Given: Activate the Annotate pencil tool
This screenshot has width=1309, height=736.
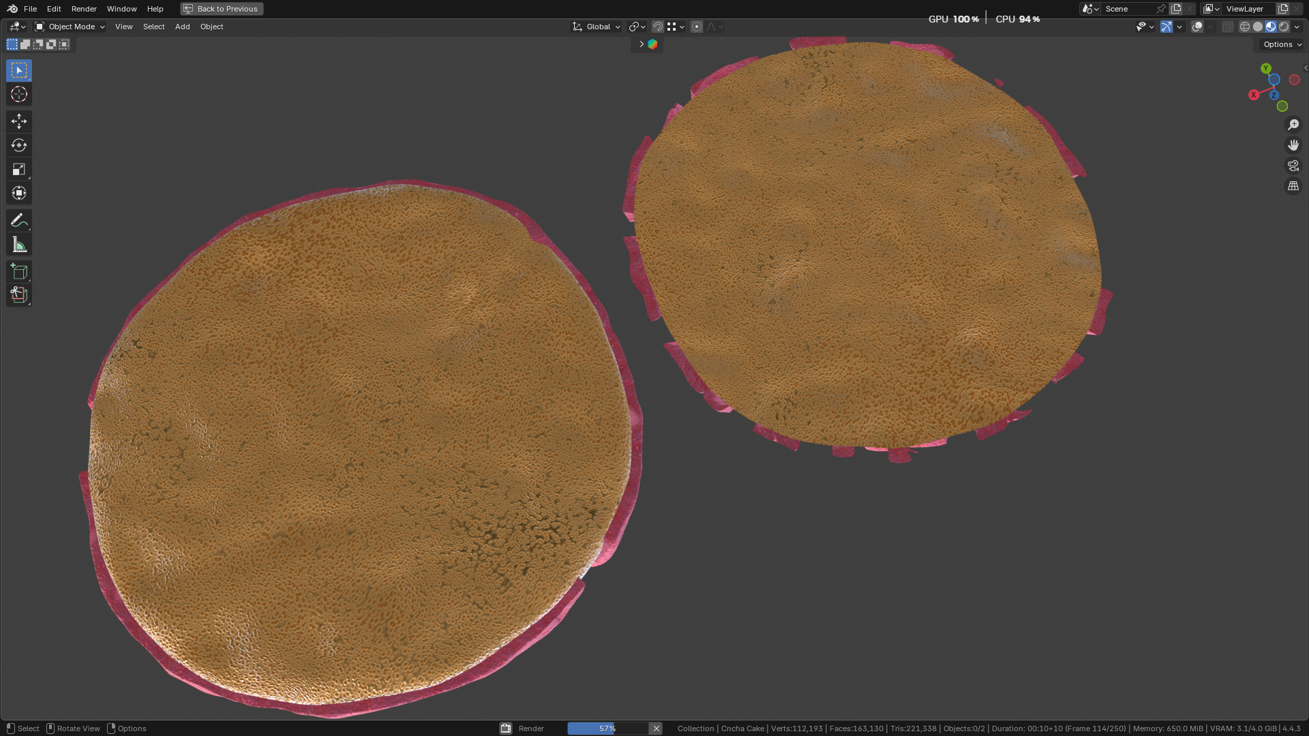Looking at the screenshot, I should click(x=19, y=220).
